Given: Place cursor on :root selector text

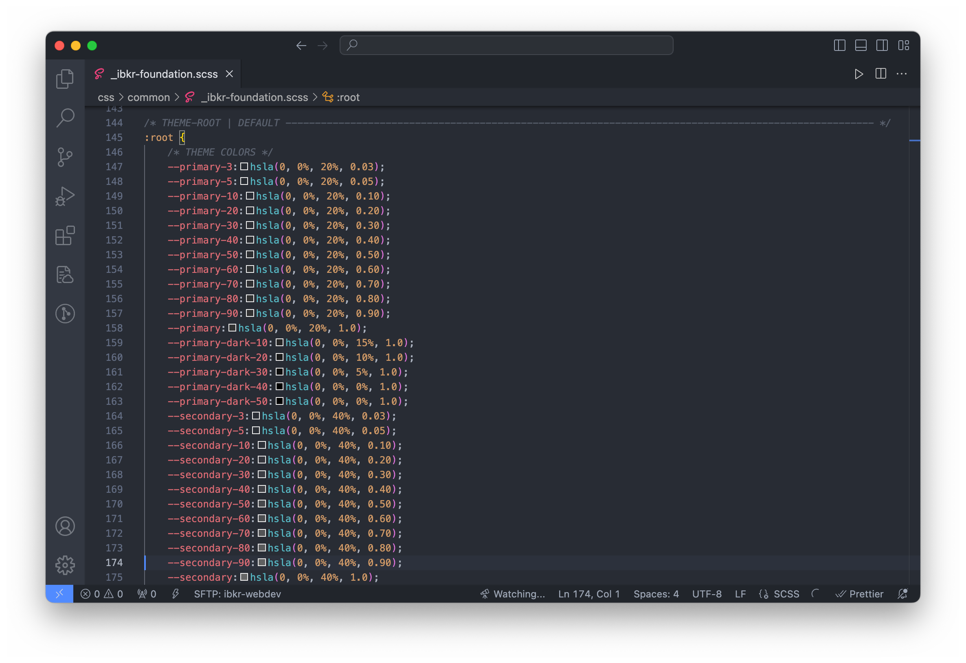Looking at the screenshot, I should pyautogui.click(x=158, y=138).
